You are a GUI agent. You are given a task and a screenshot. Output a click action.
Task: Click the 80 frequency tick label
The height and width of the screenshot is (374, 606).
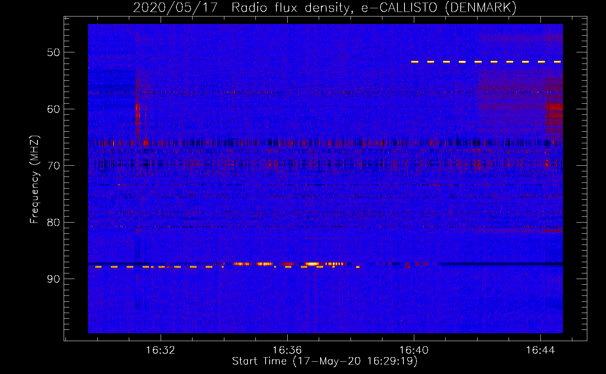(x=54, y=223)
